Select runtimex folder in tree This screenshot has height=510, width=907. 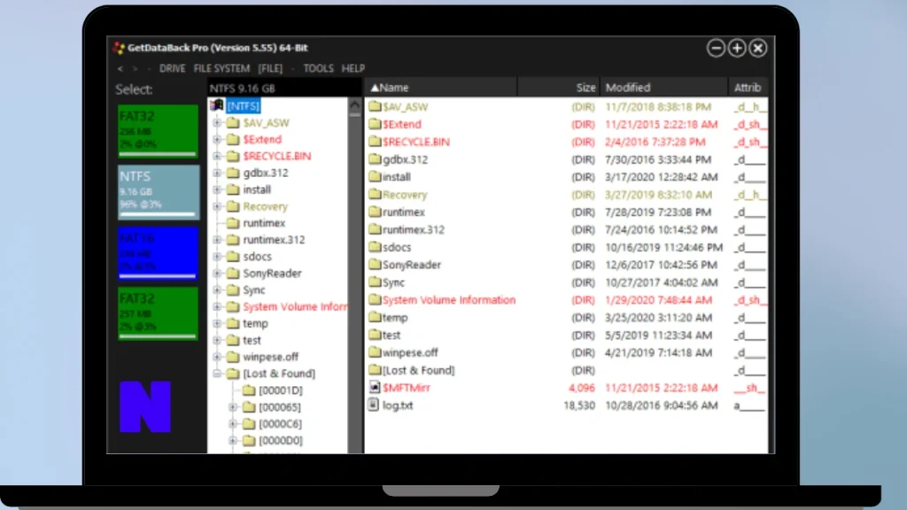(x=264, y=222)
